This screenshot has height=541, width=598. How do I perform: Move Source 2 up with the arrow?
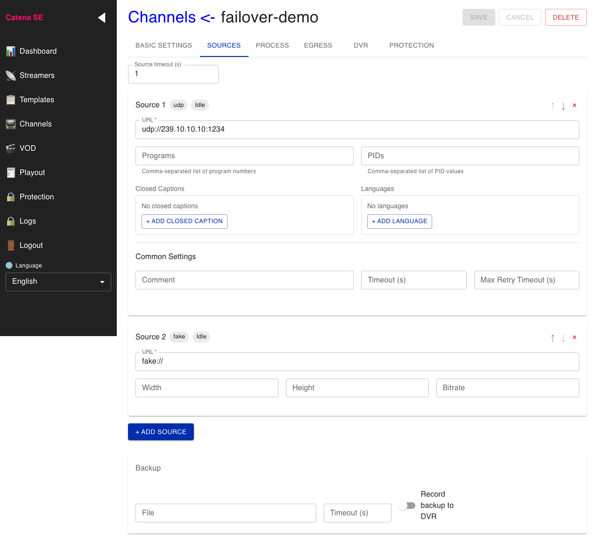point(553,338)
